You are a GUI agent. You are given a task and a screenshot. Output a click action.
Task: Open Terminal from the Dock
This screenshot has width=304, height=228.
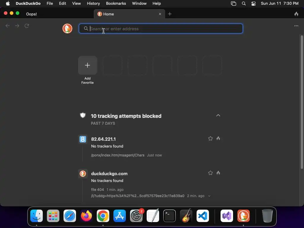[x=170, y=216]
